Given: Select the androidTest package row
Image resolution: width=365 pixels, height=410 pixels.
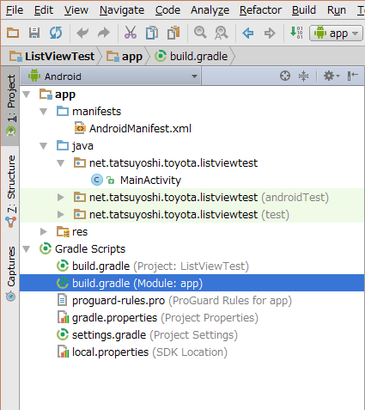Looking at the screenshot, I should tap(192, 198).
